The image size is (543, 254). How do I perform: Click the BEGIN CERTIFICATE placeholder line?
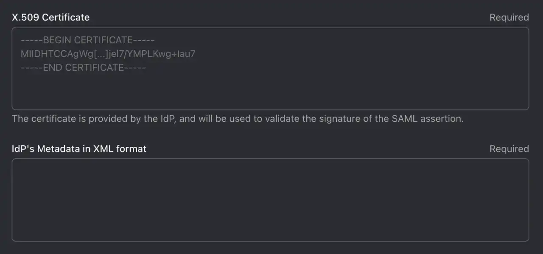coord(87,40)
